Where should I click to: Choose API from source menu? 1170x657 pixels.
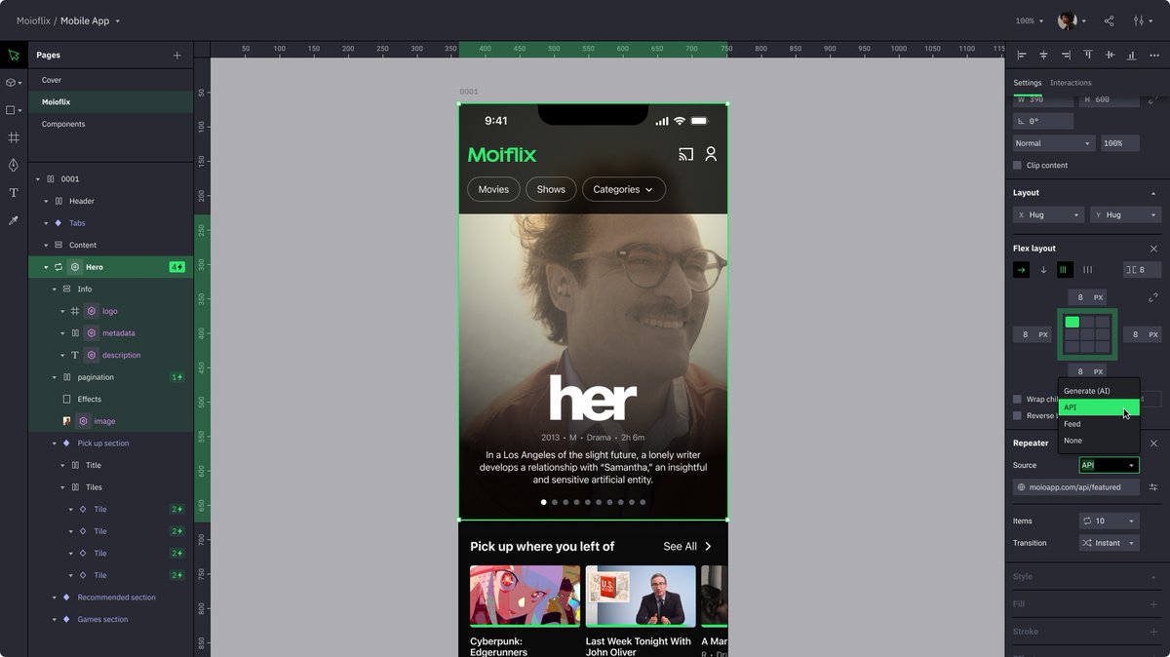pyautogui.click(x=1099, y=407)
